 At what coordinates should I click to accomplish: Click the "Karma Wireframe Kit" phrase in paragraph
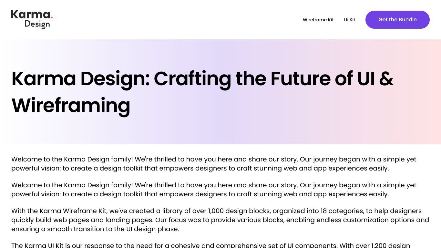pos(73,211)
